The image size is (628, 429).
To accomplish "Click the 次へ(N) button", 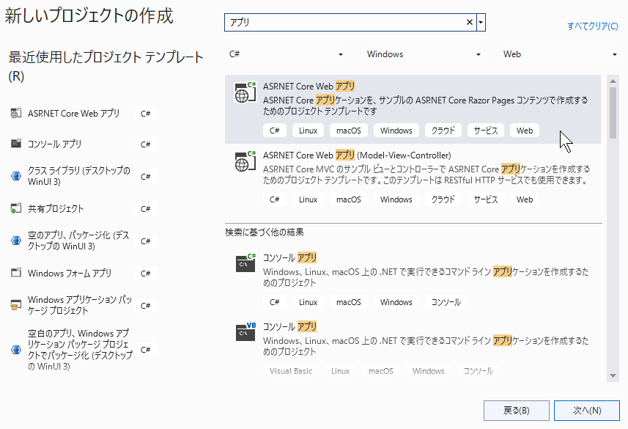I will point(587,411).
